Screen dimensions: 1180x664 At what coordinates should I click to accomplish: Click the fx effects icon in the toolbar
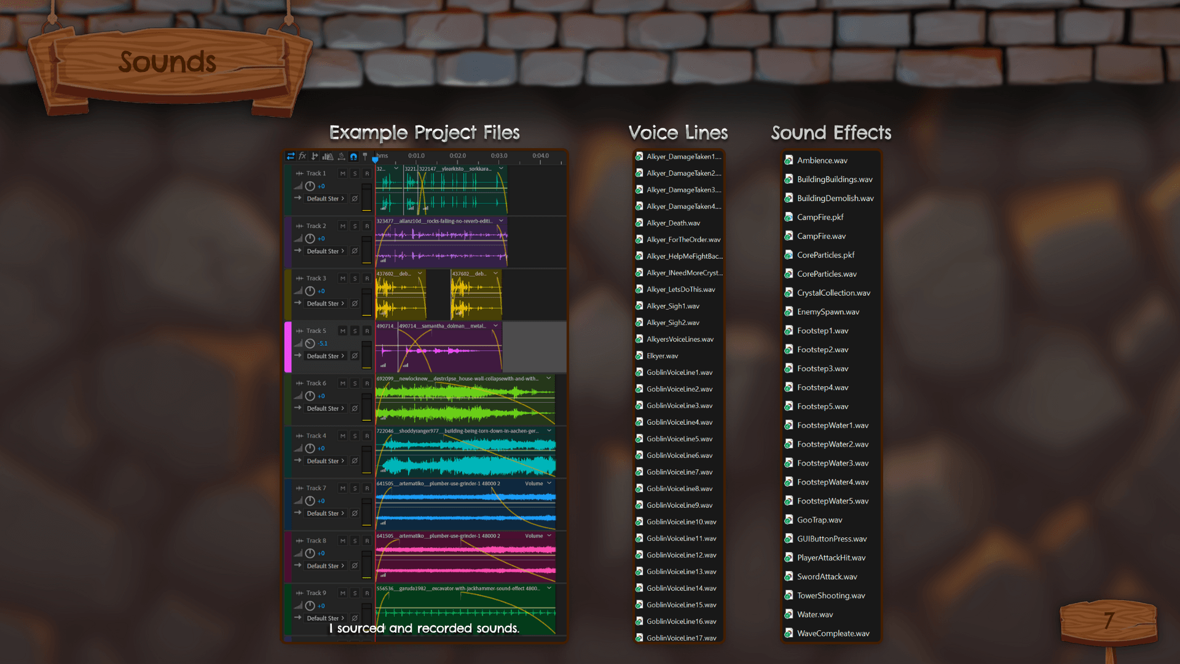click(302, 156)
